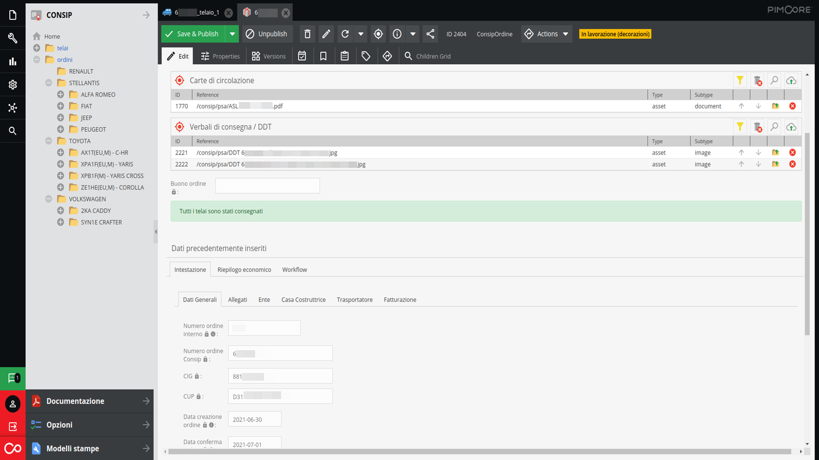Expand the ALFA ROMEO folder

(x=60, y=95)
